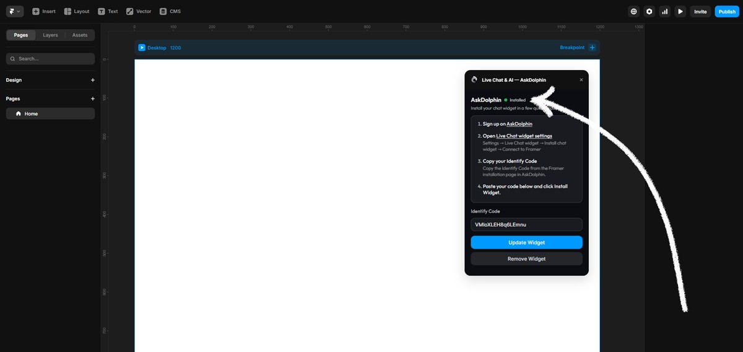The width and height of the screenshot is (743, 352).
Task: Click the globe site settings icon
Action: (x=633, y=11)
